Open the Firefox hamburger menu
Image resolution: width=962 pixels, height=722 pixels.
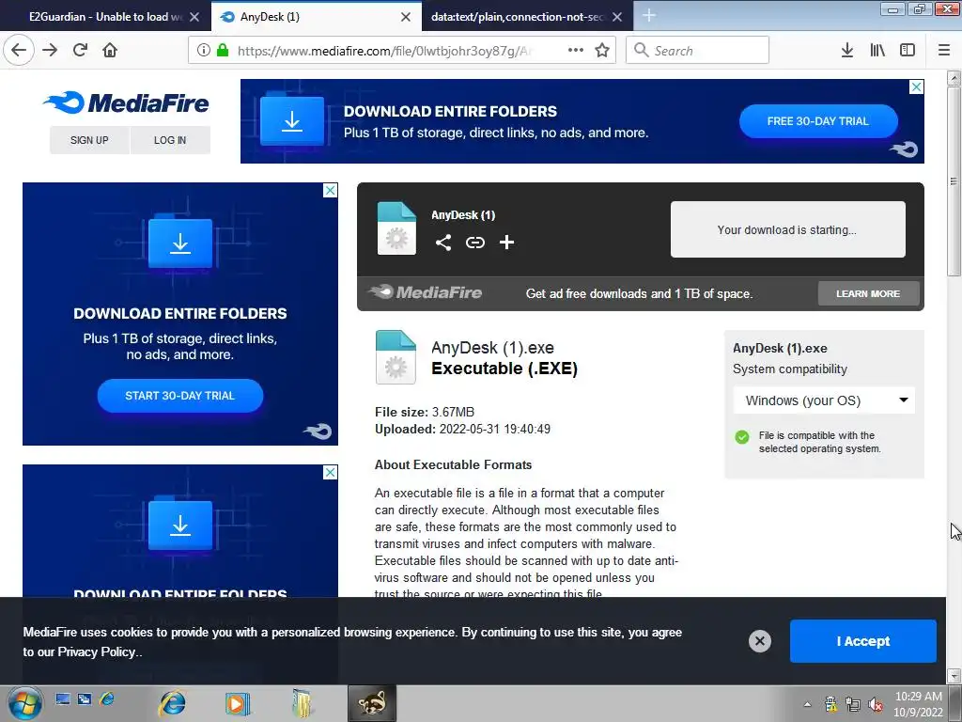944,51
